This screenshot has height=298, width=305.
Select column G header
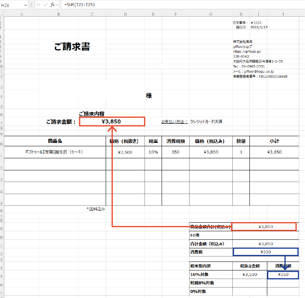pyautogui.click(x=211, y=14)
